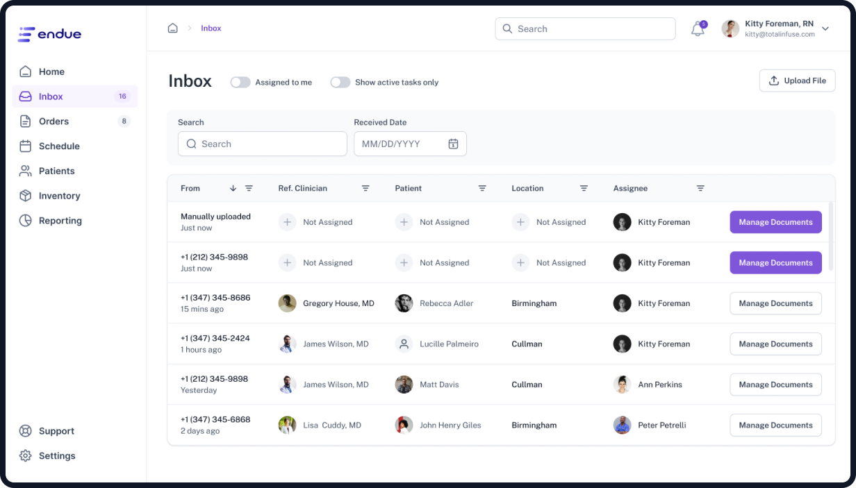The width and height of the screenshot is (856, 488).
Task: Enable the Assigned to me toggle
Action: pyautogui.click(x=240, y=82)
